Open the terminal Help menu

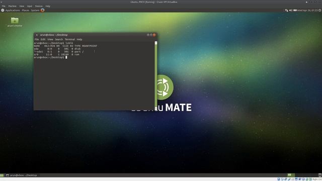pyautogui.click(x=79, y=39)
